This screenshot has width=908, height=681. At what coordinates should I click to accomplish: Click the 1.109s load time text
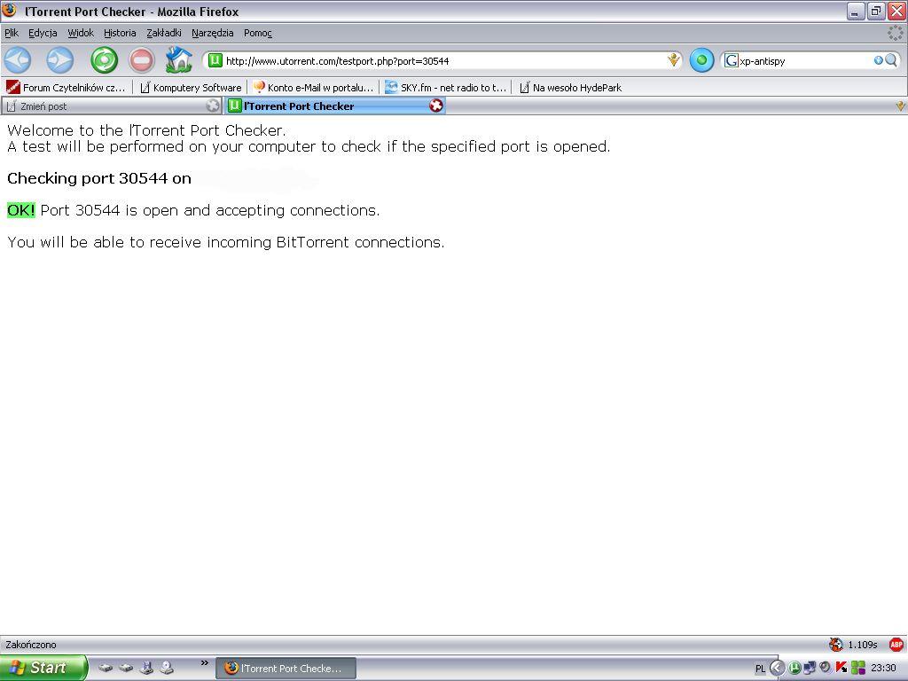click(x=862, y=645)
